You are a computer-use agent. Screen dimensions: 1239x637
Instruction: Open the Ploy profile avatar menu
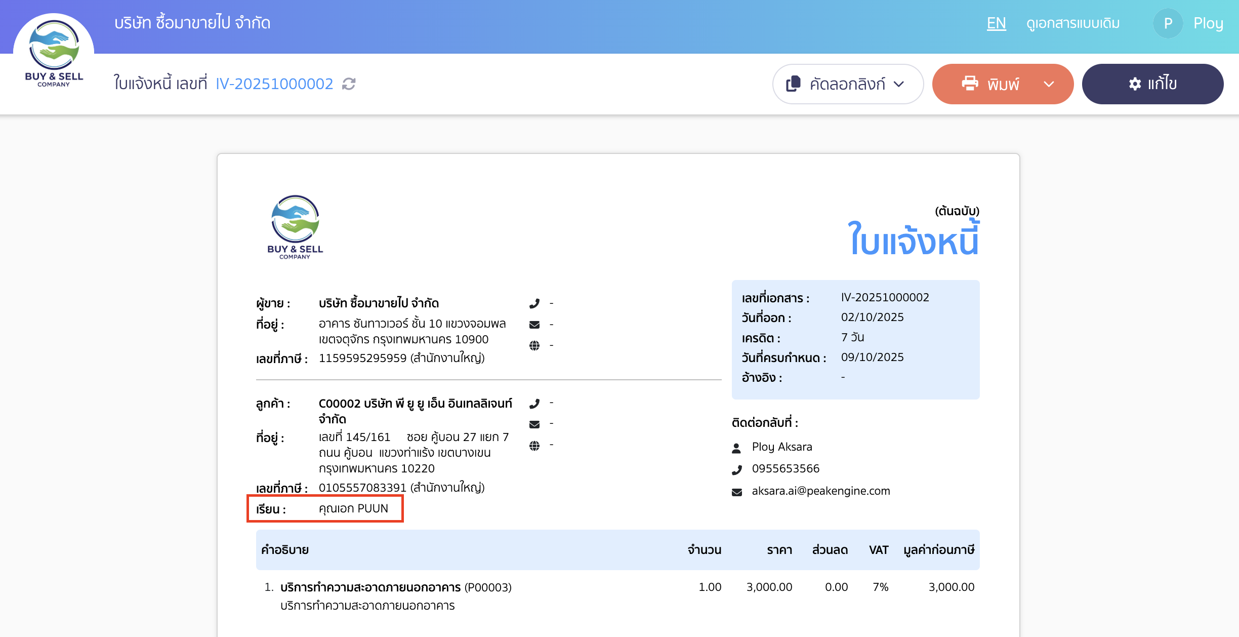[1168, 23]
